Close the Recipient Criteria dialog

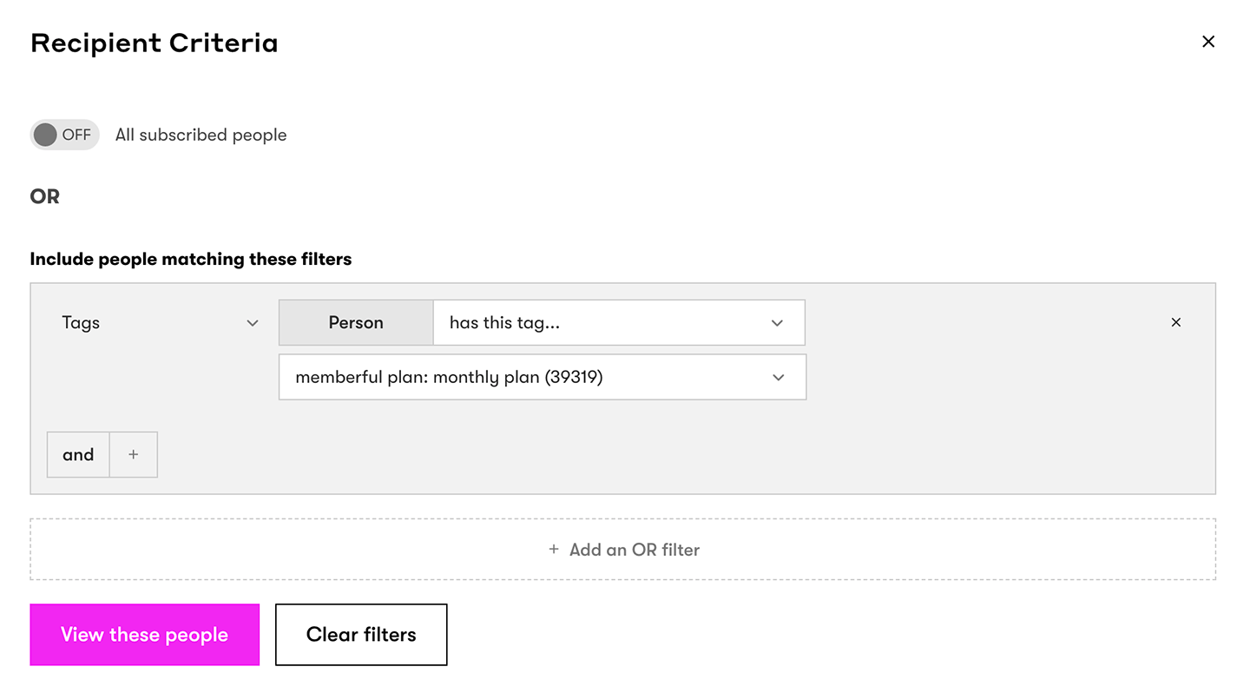1207,42
